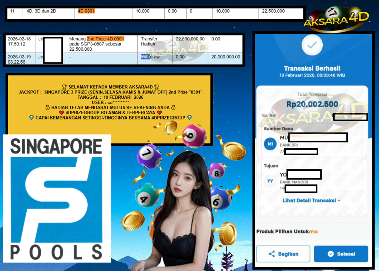Select the checkmark icon inside Selesai button
Image resolution: width=379 pixels, height=271 pixels.
(x=331, y=254)
